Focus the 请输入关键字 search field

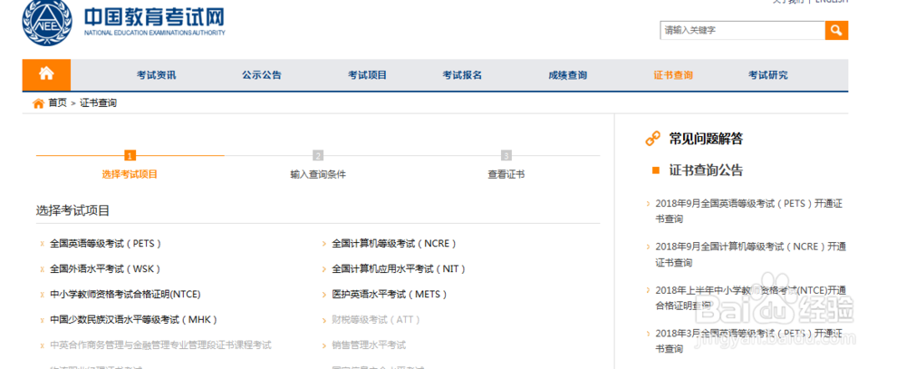pyautogui.click(x=742, y=30)
